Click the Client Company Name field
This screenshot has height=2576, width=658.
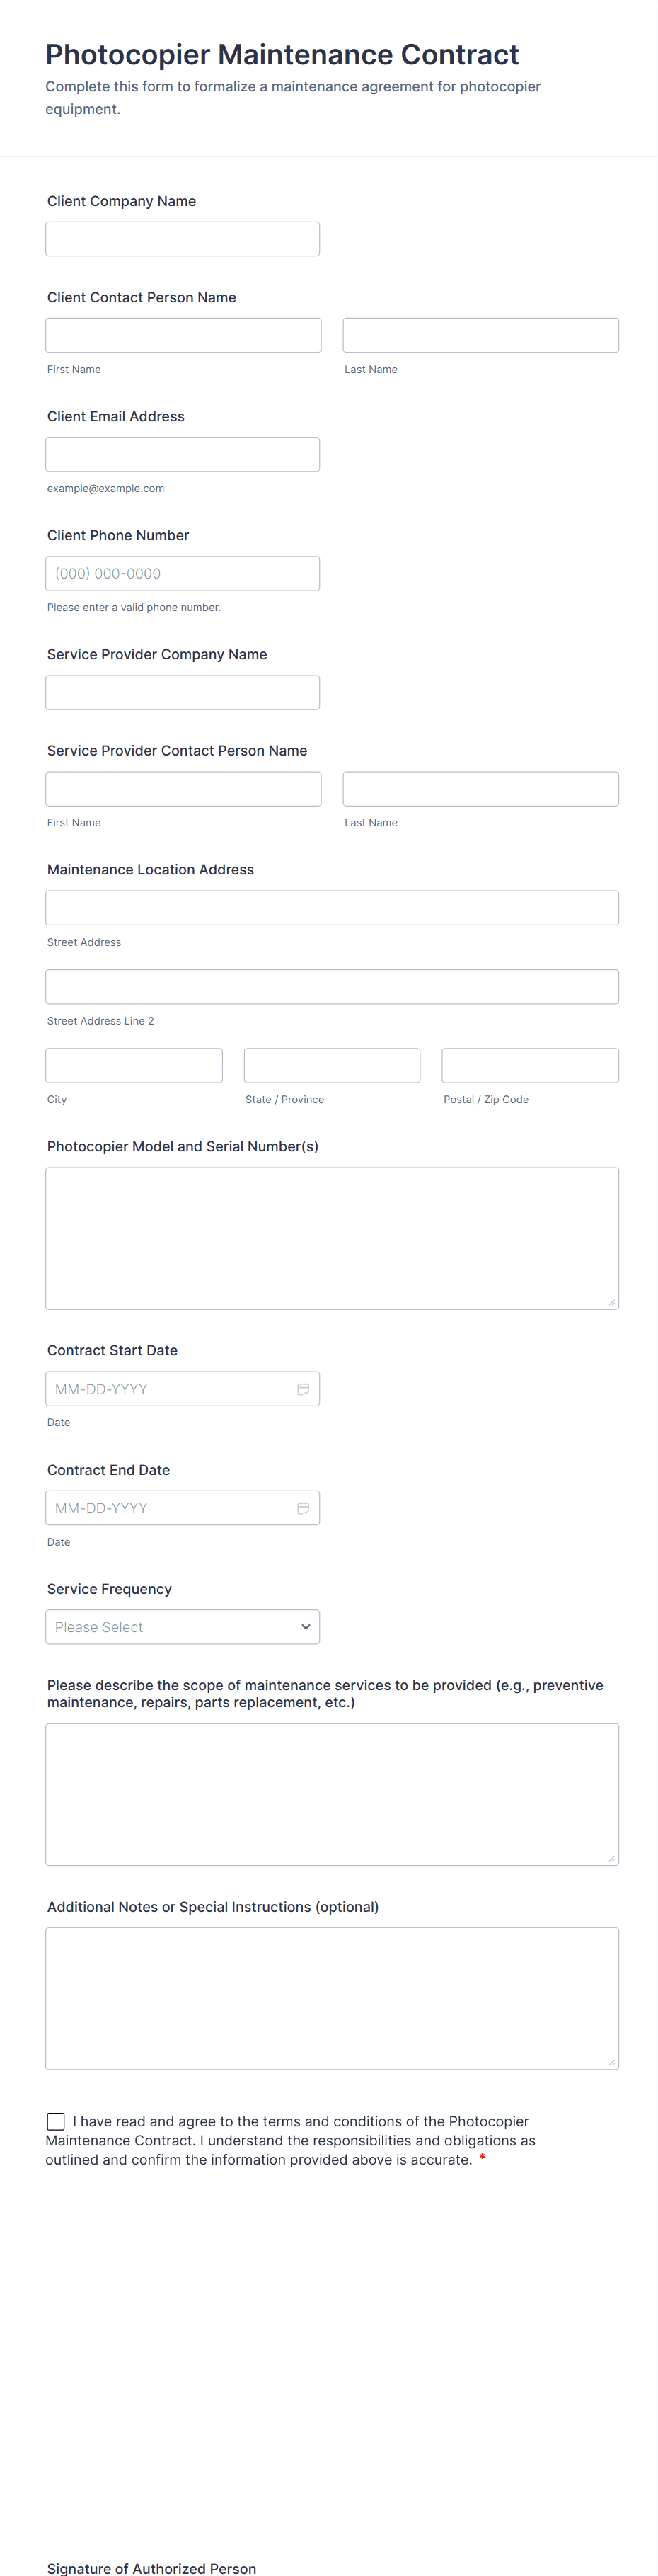point(183,239)
